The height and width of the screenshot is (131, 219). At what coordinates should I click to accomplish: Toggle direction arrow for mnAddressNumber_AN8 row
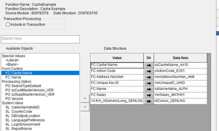(149, 77)
